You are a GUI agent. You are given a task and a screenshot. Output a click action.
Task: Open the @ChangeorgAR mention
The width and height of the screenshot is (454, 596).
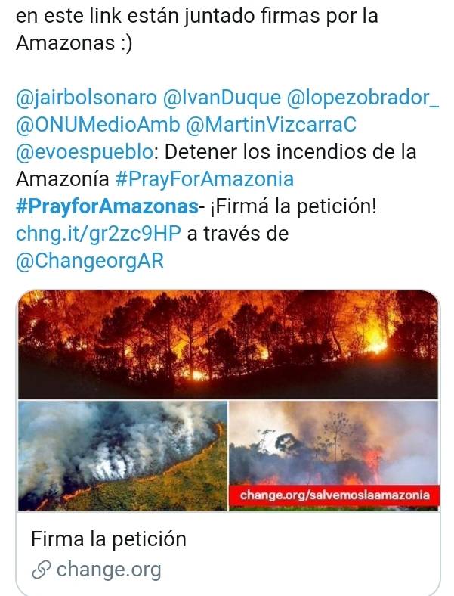tap(90, 261)
